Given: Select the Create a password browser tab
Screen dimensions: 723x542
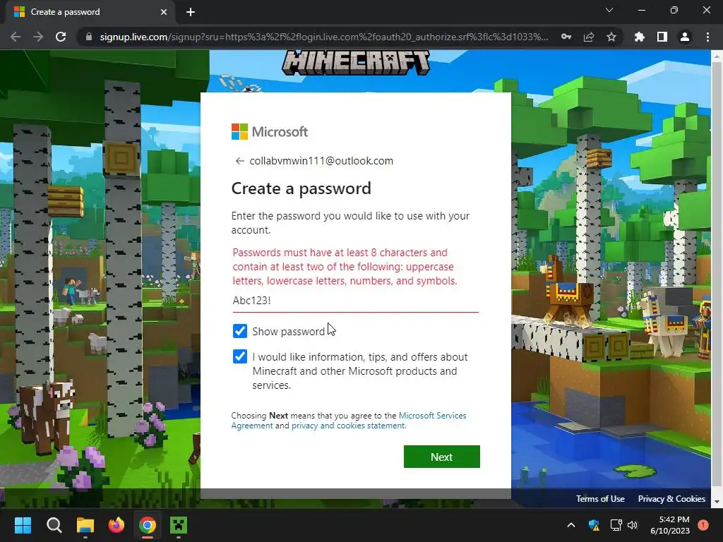Looking at the screenshot, I should (x=90, y=12).
